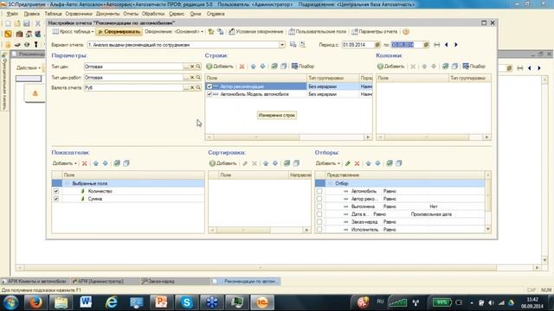Toggle the Количество indicator checkbox
This screenshot has width=554, height=311.
56,191
